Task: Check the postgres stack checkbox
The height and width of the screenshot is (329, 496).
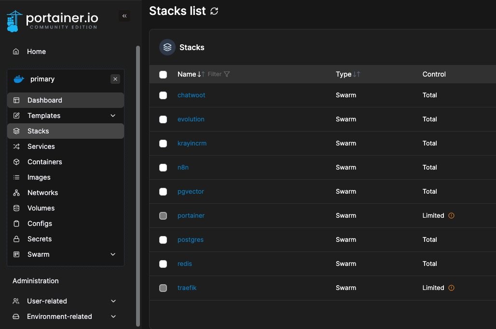Action: click(163, 240)
